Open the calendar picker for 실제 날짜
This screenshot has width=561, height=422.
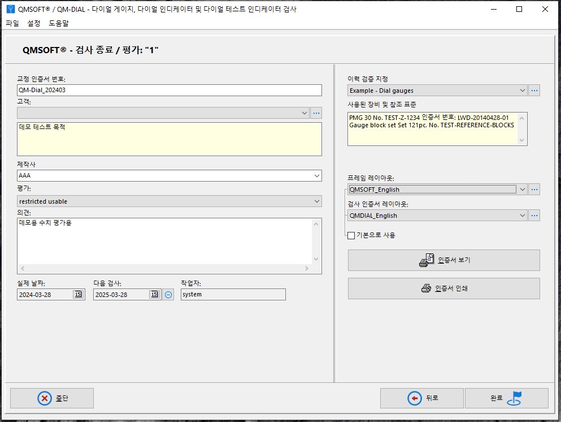79,295
